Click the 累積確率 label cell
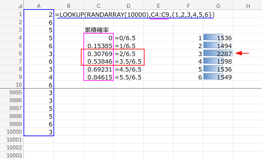The height and width of the screenshot is (159, 262). pos(98,30)
